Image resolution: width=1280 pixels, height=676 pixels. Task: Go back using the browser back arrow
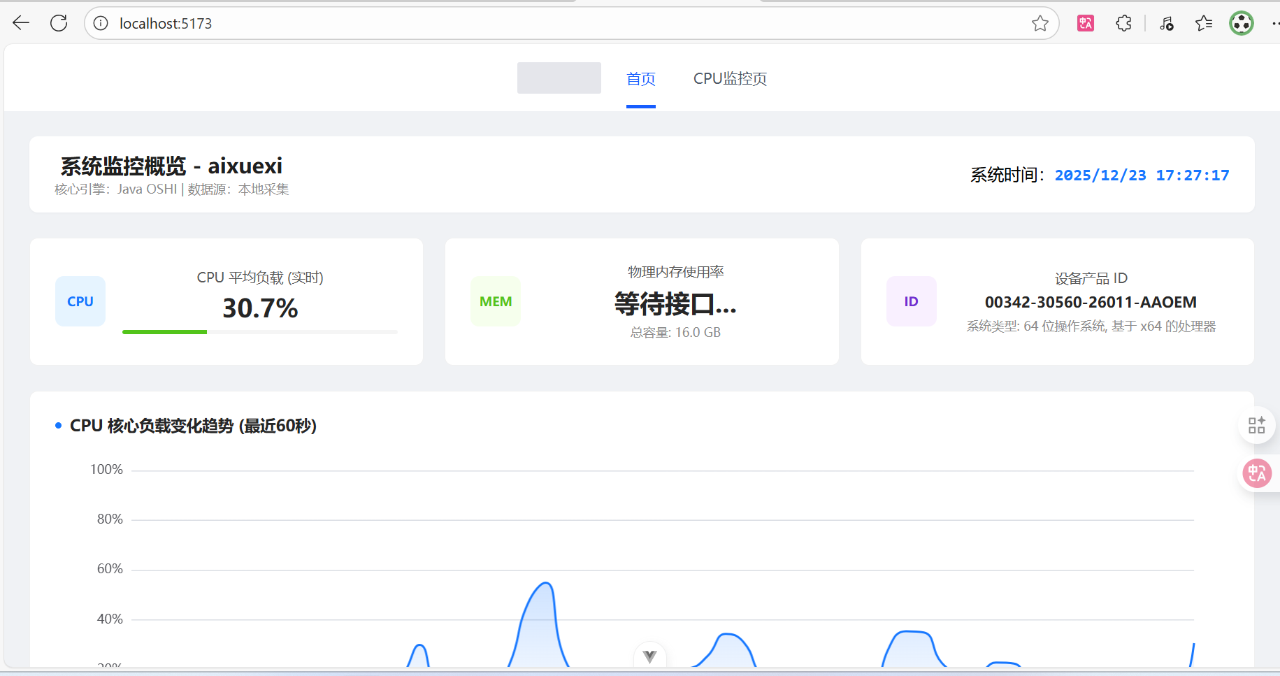click(21, 23)
